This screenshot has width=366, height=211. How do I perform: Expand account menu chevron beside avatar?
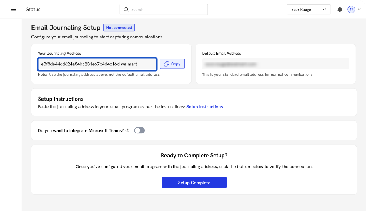359,10
